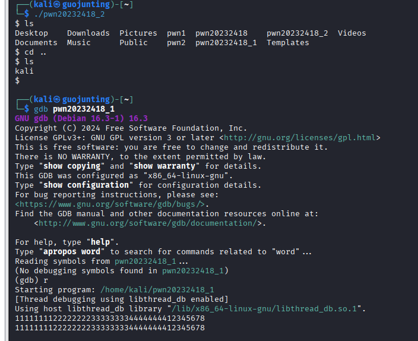Open the gdb documentation URL
This screenshot has width=418, height=341.
pos(148,223)
